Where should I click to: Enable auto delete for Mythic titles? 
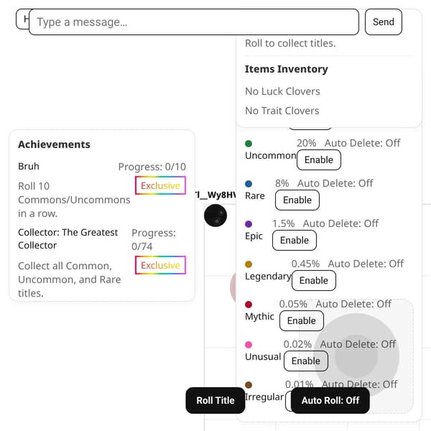(x=302, y=320)
